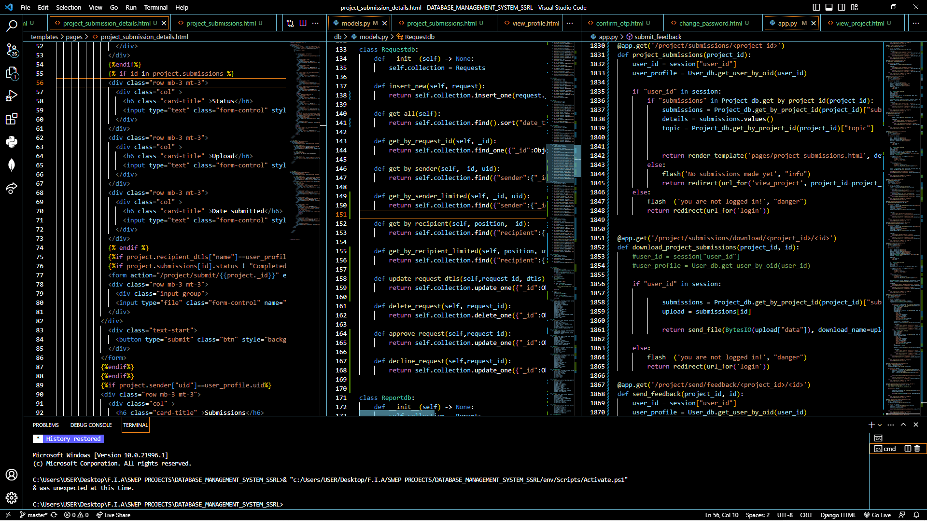Open more actions in first editor group
927x521 pixels.
[315, 23]
